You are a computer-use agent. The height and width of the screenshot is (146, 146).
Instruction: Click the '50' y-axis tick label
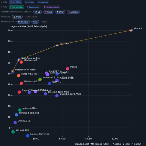(x=9, y=30)
